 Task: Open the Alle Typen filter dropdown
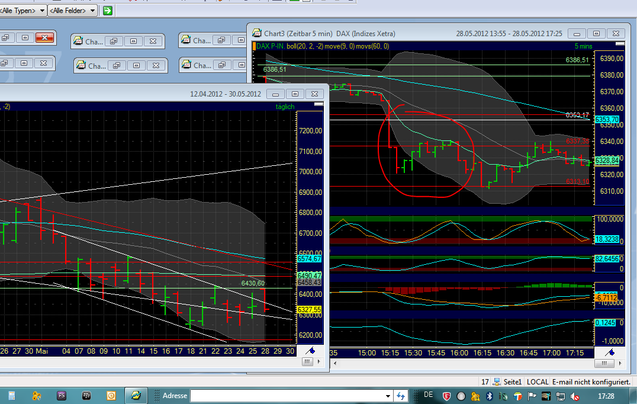point(41,10)
